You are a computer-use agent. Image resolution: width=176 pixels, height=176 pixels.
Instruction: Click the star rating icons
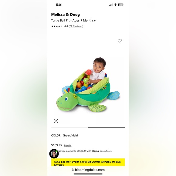point(57,26)
